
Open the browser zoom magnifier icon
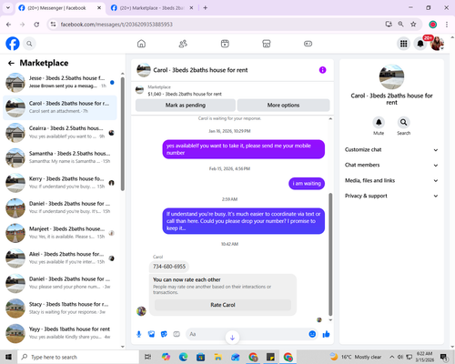(x=400, y=25)
